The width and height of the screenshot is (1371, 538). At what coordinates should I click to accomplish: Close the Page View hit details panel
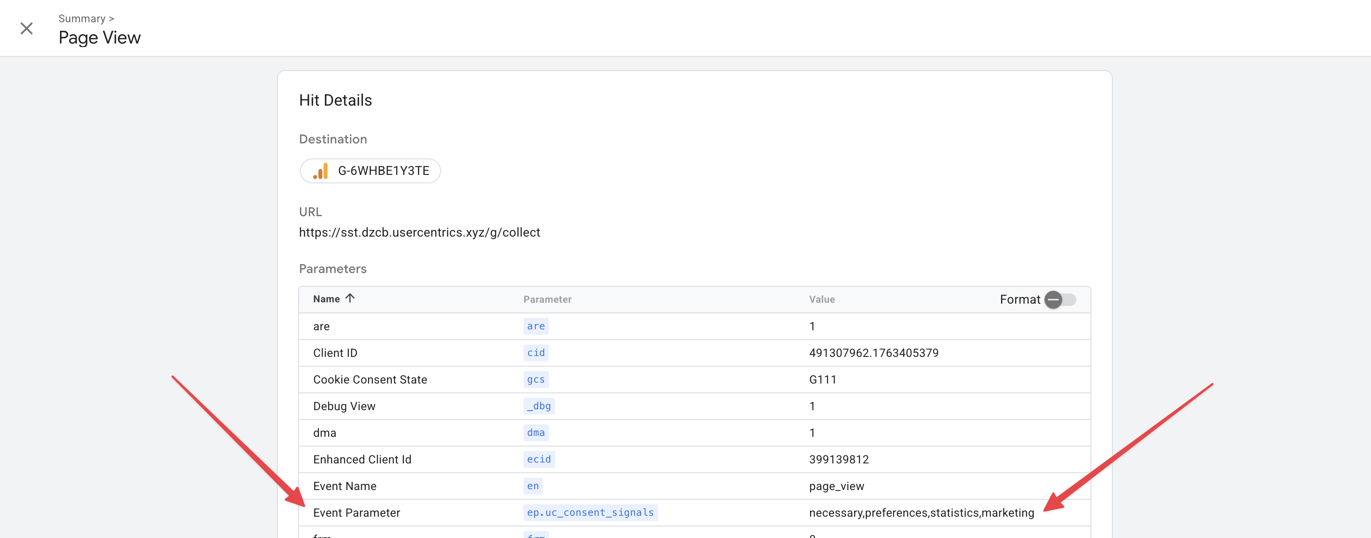point(26,28)
